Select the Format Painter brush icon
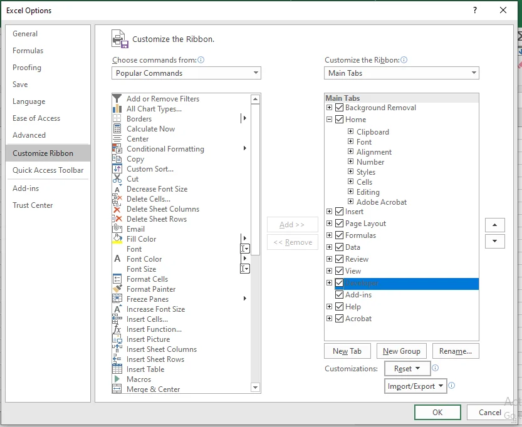The width and height of the screenshot is (522, 427). [117, 289]
